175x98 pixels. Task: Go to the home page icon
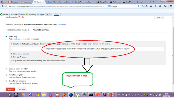[156, 6]
